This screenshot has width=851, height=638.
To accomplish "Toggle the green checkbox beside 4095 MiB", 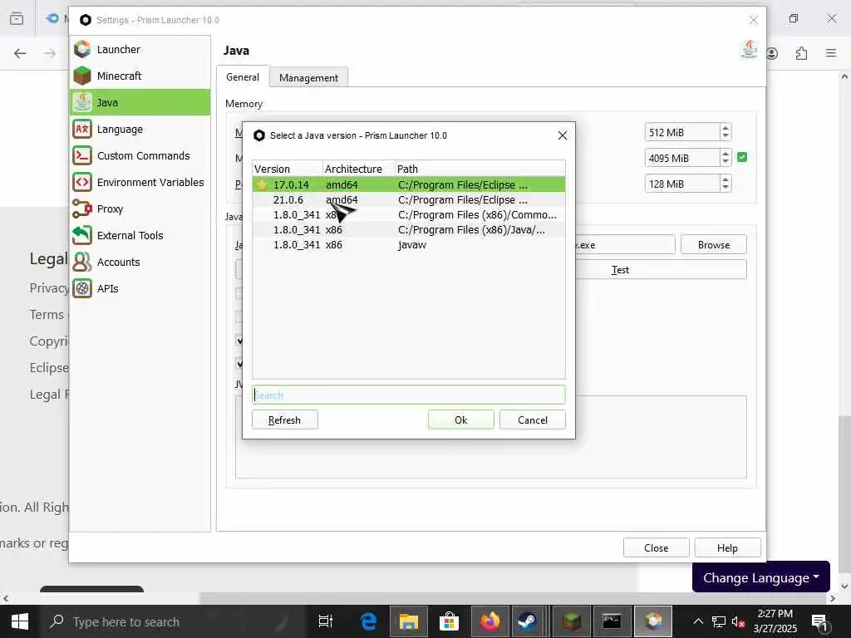I will [x=742, y=157].
